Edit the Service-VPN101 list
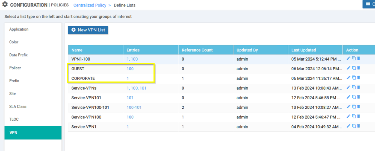Image resolution: width=375 pixels, height=151 pixels. pyautogui.click(x=348, y=97)
